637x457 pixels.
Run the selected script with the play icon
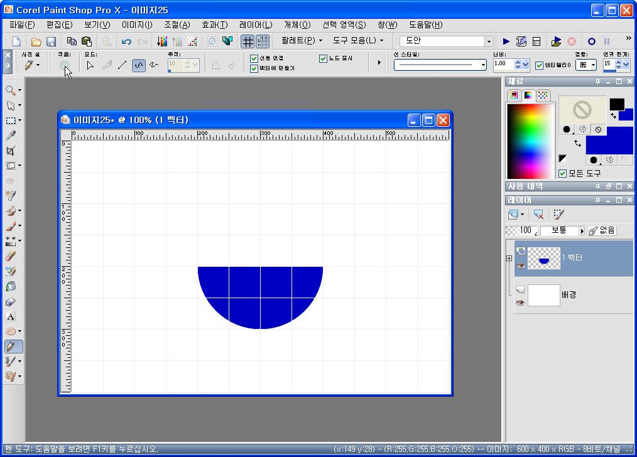pyautogui.click(x=506, y=41)
